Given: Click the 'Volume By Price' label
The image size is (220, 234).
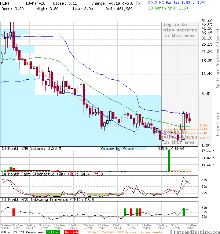Looking at the screenshot, I should (x=117, y=148).
